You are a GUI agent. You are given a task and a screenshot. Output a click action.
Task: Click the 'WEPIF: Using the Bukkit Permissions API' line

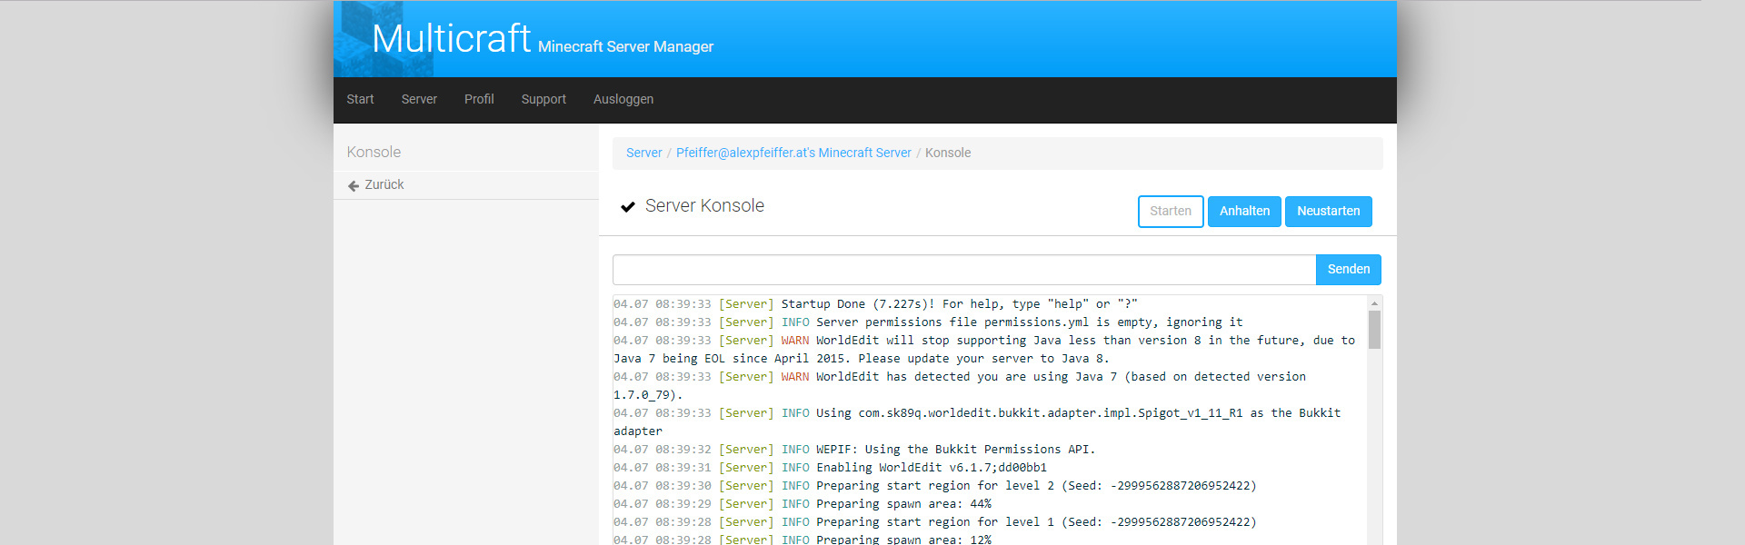pos(854,450)
